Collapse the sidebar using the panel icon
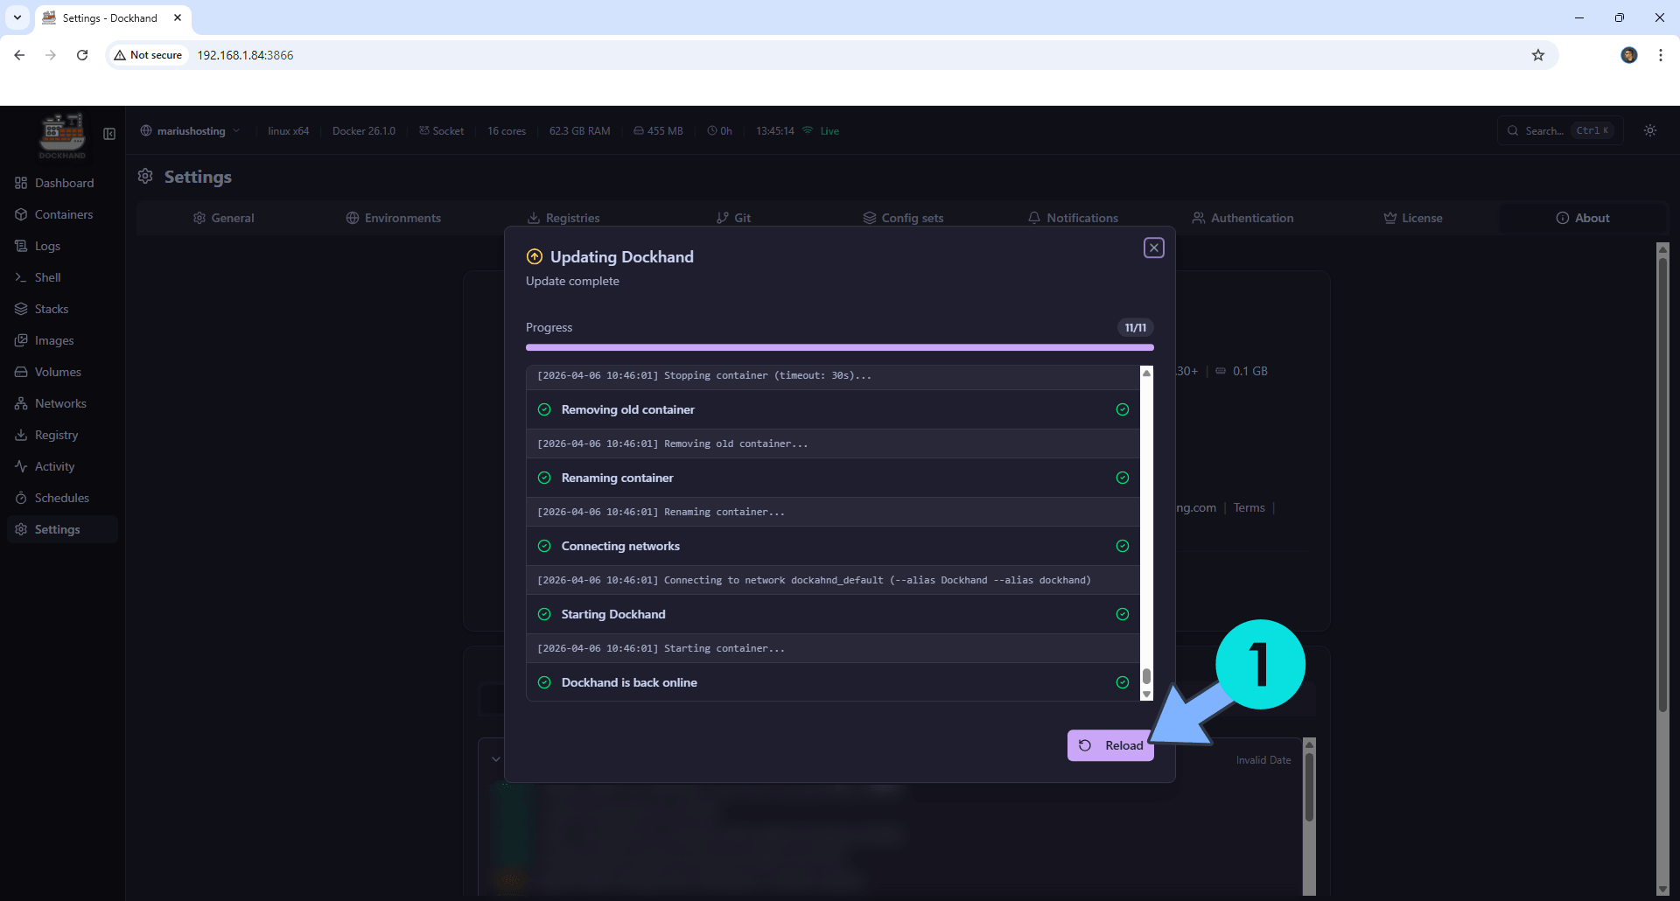Screen dimensions: 1680x901 (x=108, y=135)
